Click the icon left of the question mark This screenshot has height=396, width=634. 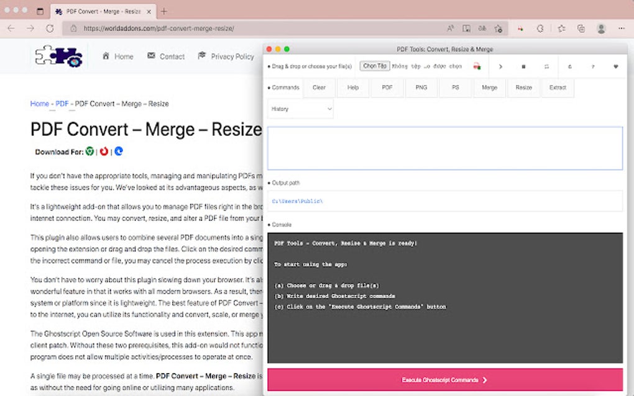pyautogui.click(x=570, y=66)
